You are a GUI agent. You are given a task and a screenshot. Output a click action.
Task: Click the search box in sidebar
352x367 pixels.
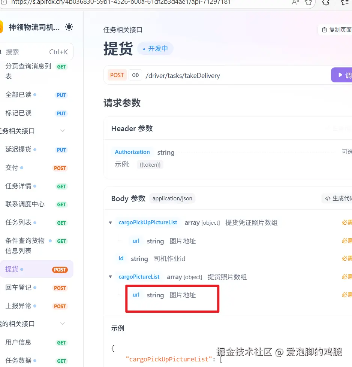point(36,52)
